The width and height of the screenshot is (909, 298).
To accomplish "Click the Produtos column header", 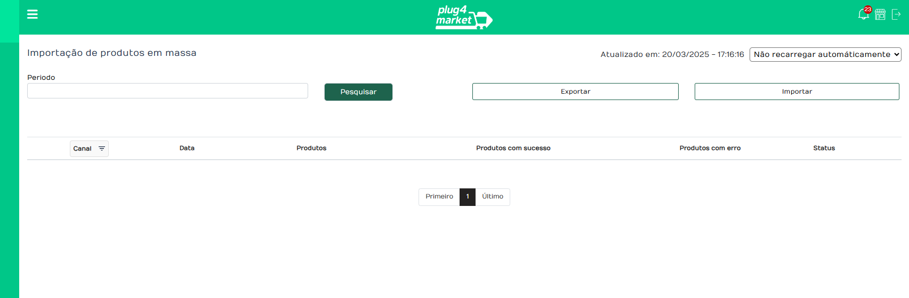I will (311, 148).
